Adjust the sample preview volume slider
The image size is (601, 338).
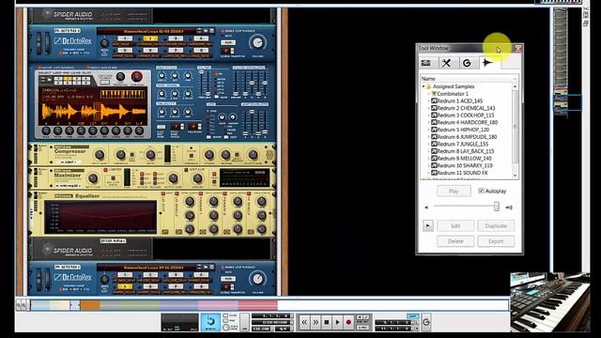click(x=497, y=207)
